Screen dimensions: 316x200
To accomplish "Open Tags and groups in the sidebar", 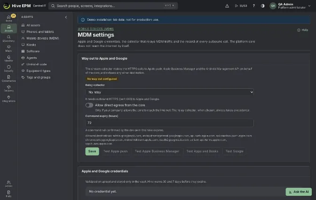I will 38,77.
